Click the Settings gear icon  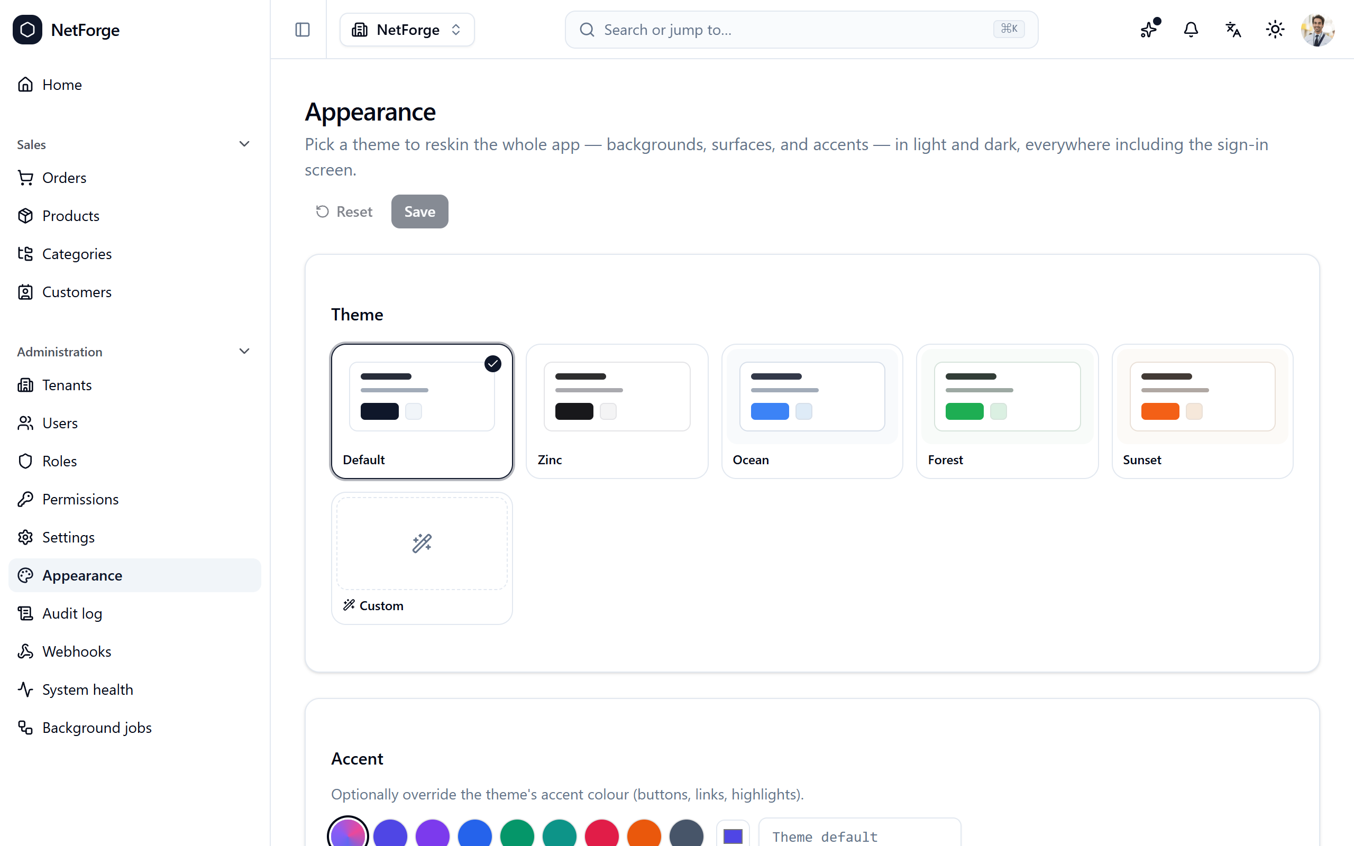click(25, 537)
